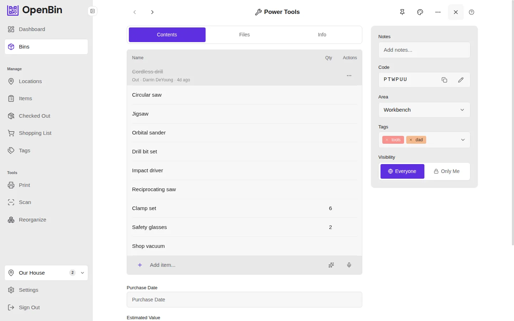Use AI sparkle to add items
514x321 pixels.
pos(331,265)
